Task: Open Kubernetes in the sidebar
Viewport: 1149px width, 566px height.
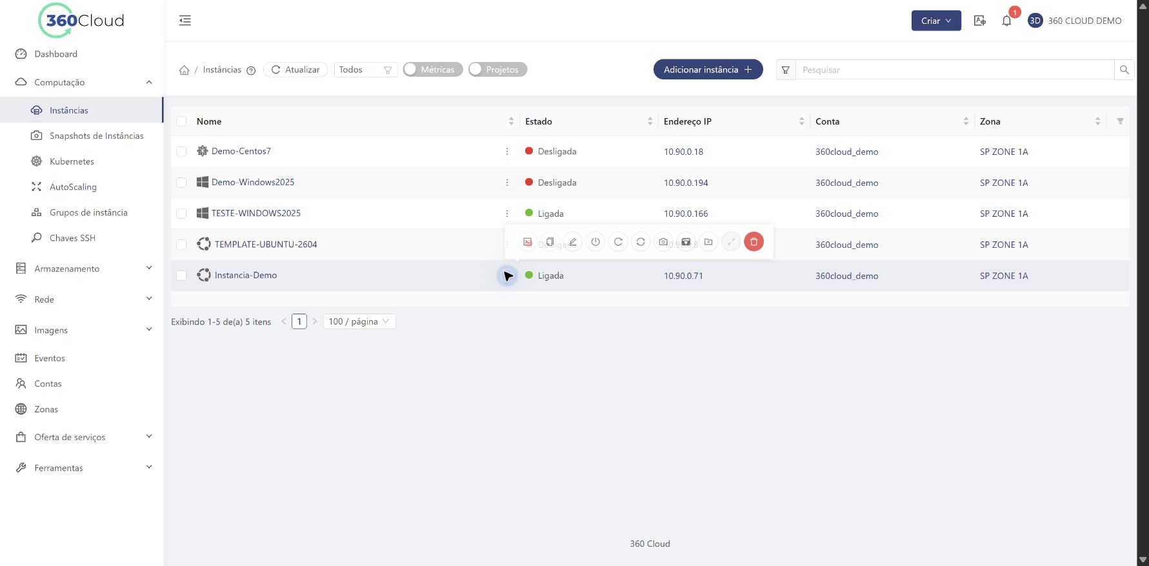Action: (x=72, y=161)
